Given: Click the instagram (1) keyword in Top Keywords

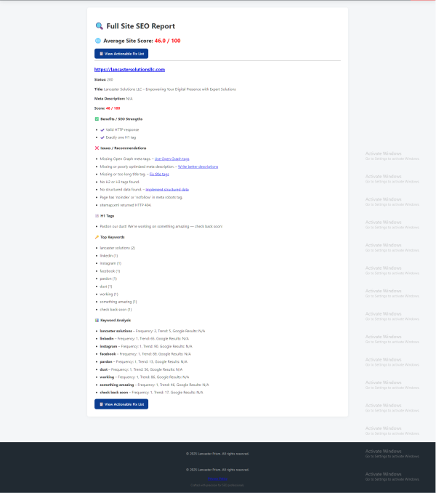Looking at the screenshot, I should (x=110, y=263).
